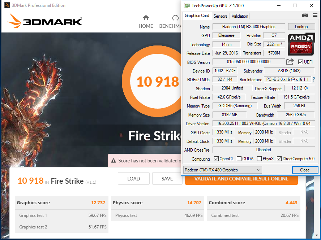
Task: Click the large 10 918 score in circle
Action: 158,82
